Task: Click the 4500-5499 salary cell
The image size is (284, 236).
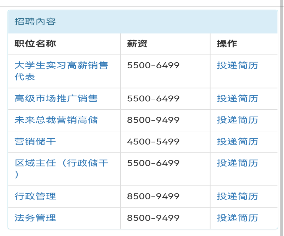Action: coord(153,142)
